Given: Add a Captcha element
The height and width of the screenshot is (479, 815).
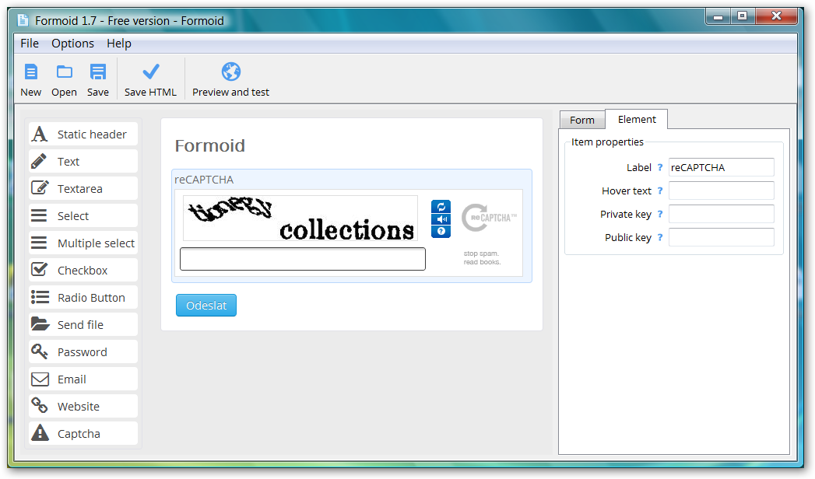Looking at the screenshot, I should 84,433.
